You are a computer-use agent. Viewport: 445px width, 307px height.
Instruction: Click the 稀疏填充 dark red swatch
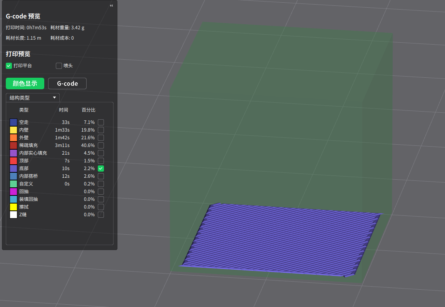(13, 145)
